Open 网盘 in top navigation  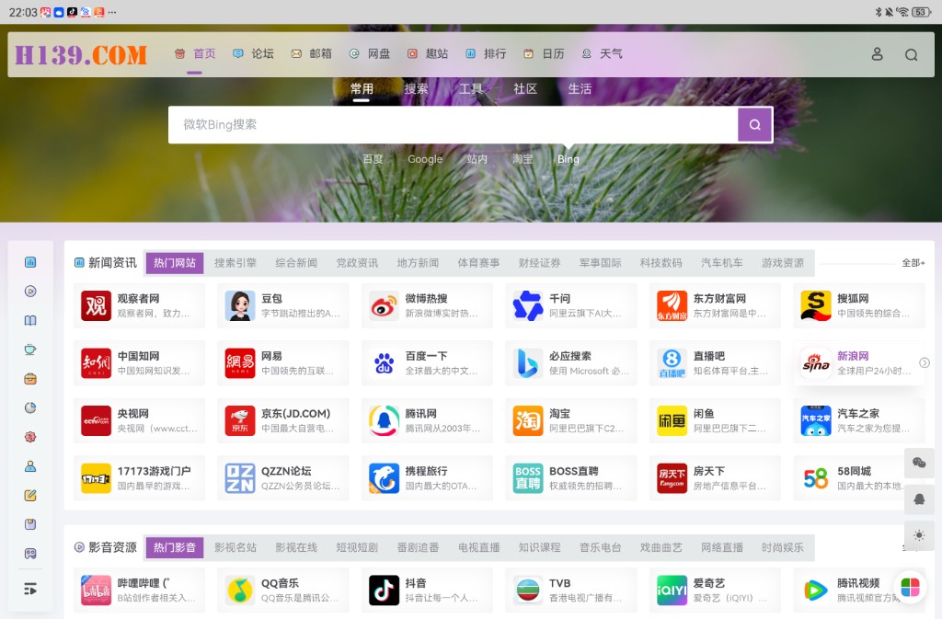pyautogui.click(x=370, y=53)
